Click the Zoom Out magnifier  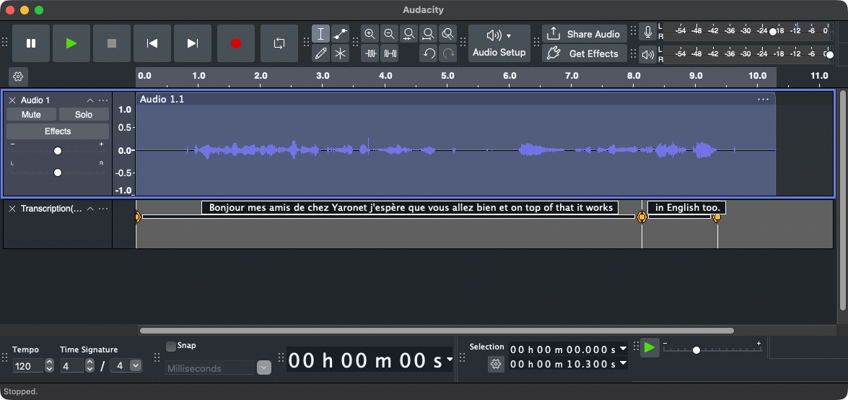pos(390,34)
